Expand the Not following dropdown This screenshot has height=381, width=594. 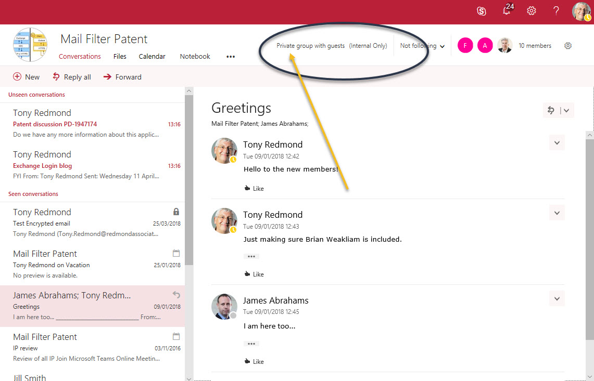tap(422, 46)
